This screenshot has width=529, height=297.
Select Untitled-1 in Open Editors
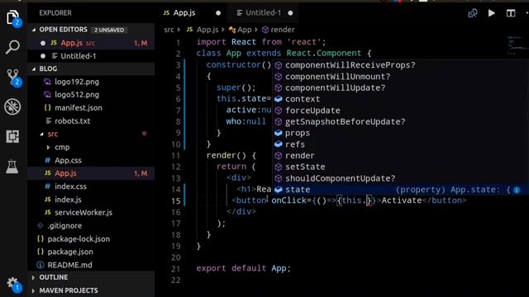(91, 56)
